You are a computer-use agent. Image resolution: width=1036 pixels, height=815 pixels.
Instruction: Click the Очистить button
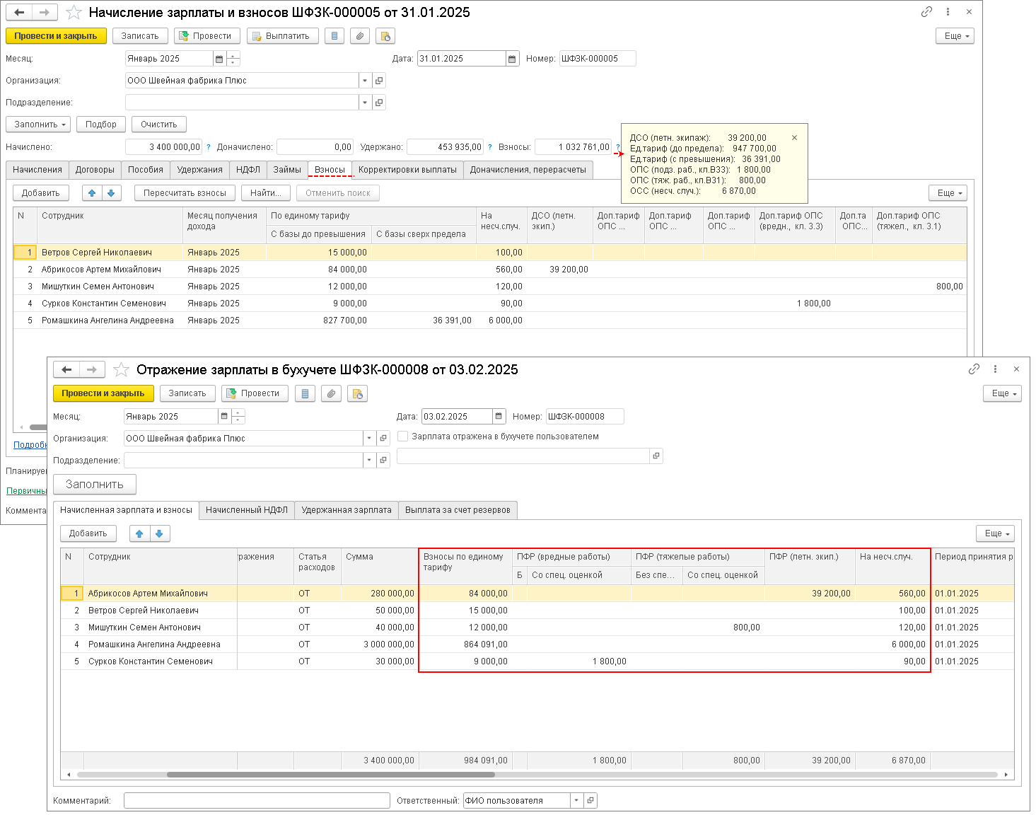tap(159, 125)
